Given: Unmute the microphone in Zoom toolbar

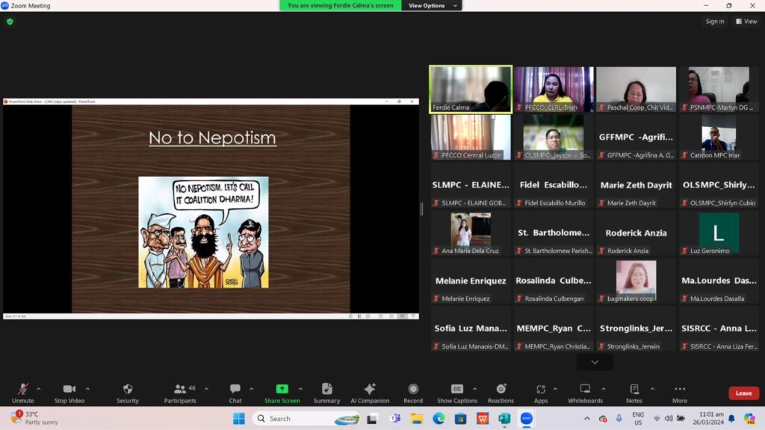Looking at the screenshot, I should [x=22, y=393].
